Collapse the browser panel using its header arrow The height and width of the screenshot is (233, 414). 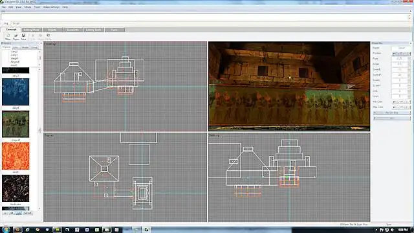41,43
